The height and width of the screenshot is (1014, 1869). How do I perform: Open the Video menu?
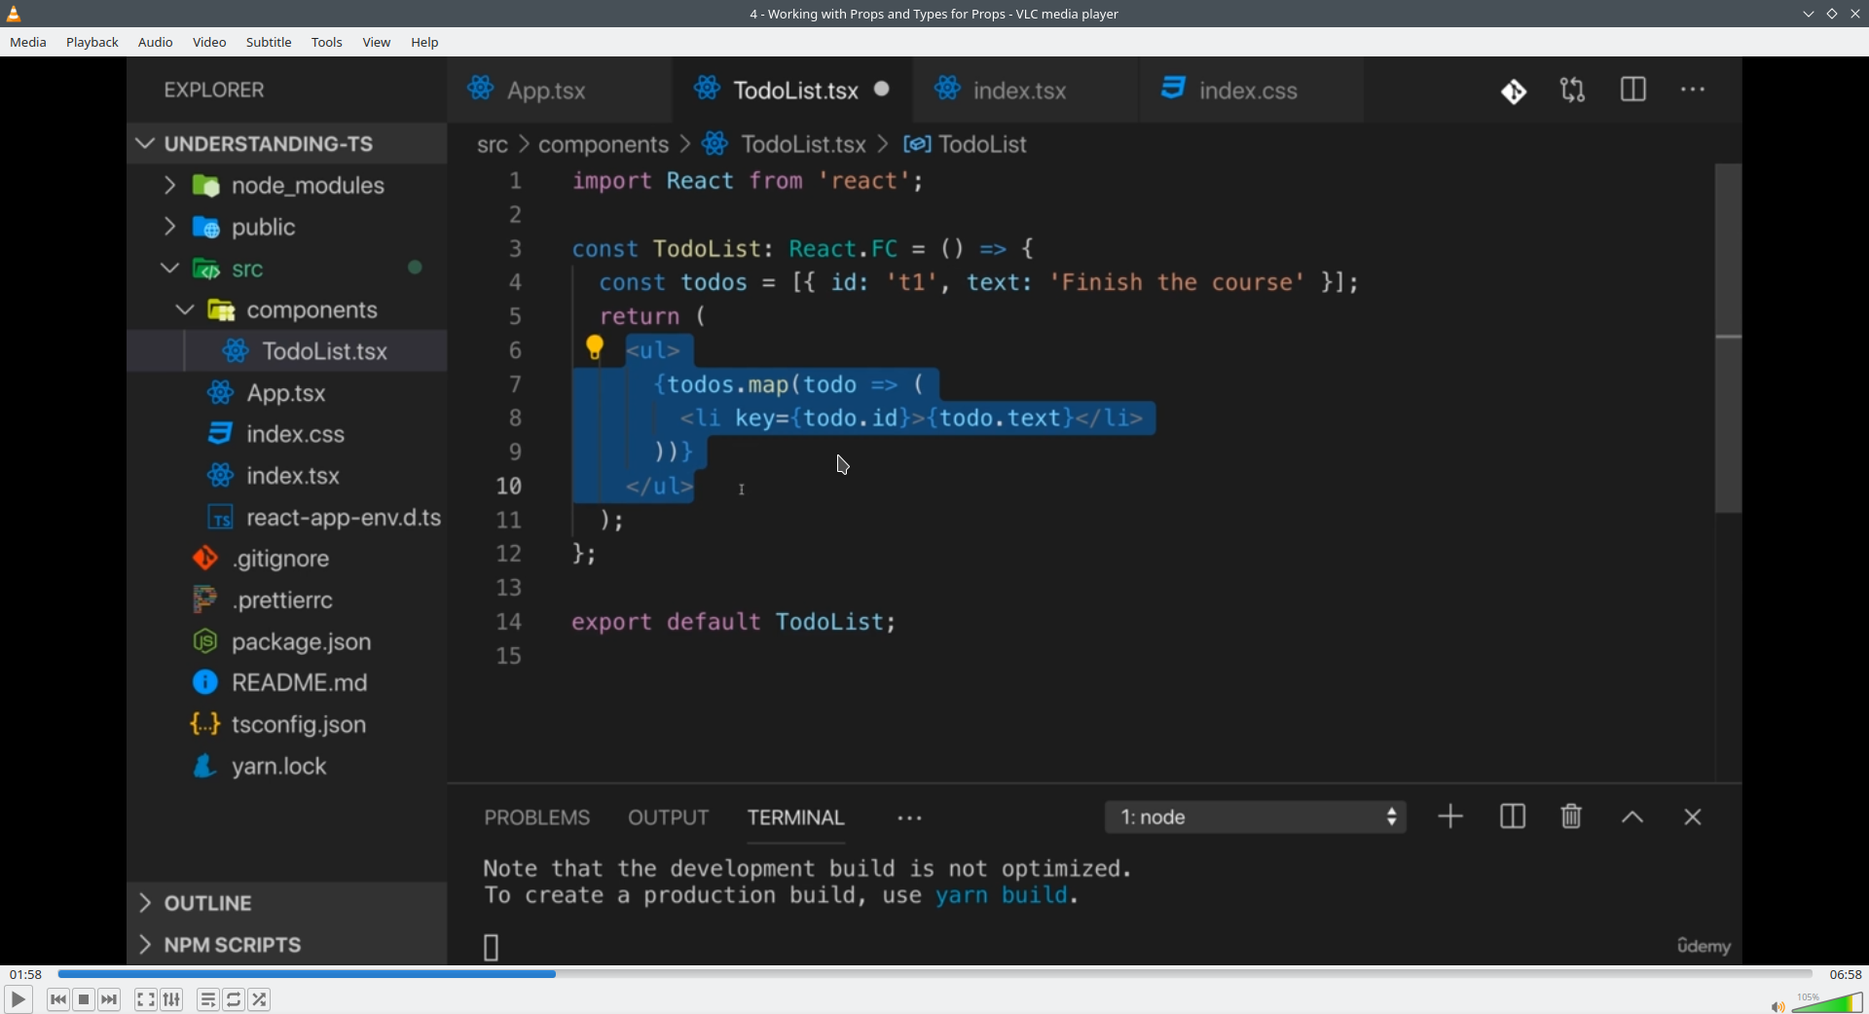click(x=209, y=42)
